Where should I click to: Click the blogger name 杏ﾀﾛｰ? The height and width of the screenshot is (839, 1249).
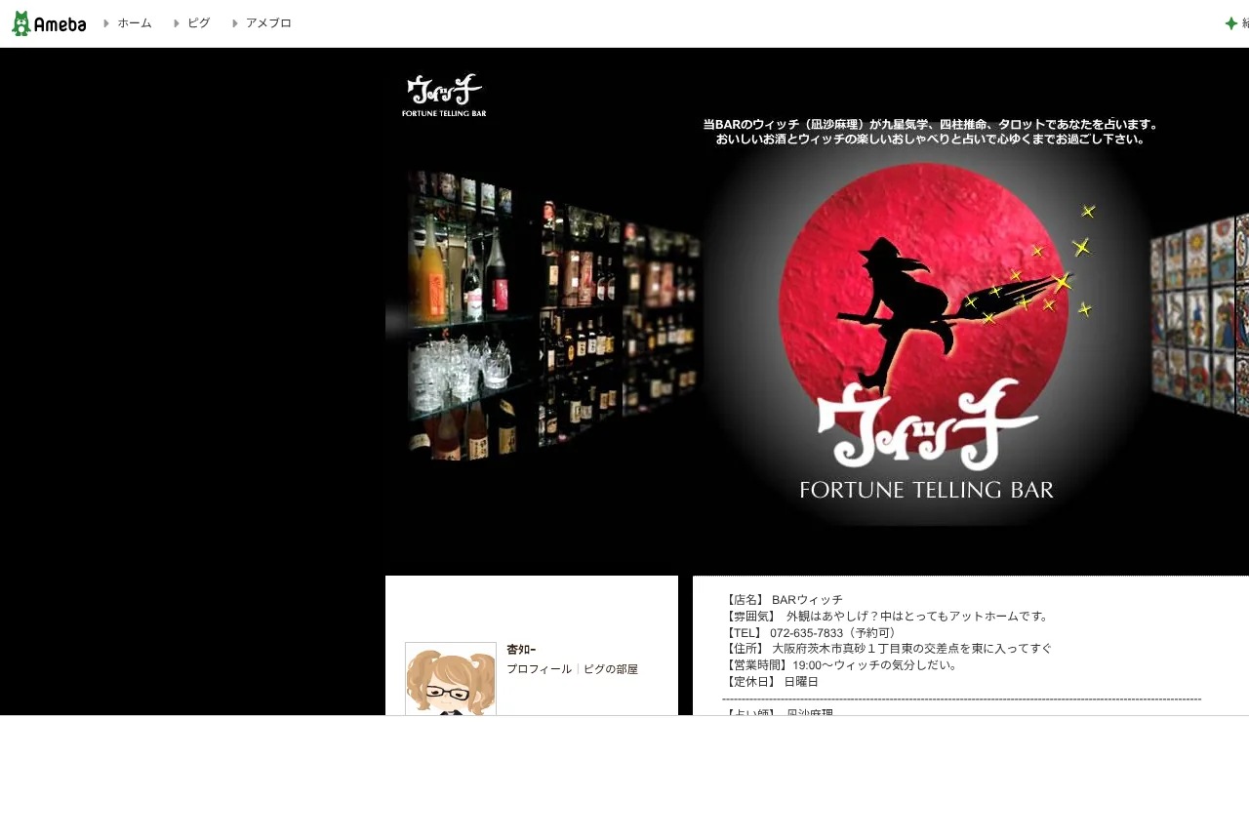pos(521,650)
